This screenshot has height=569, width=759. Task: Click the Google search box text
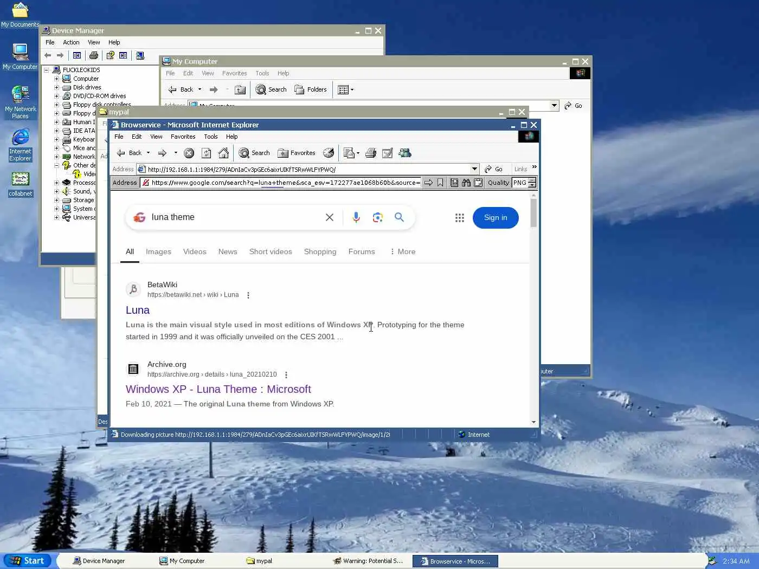point(173,217)
